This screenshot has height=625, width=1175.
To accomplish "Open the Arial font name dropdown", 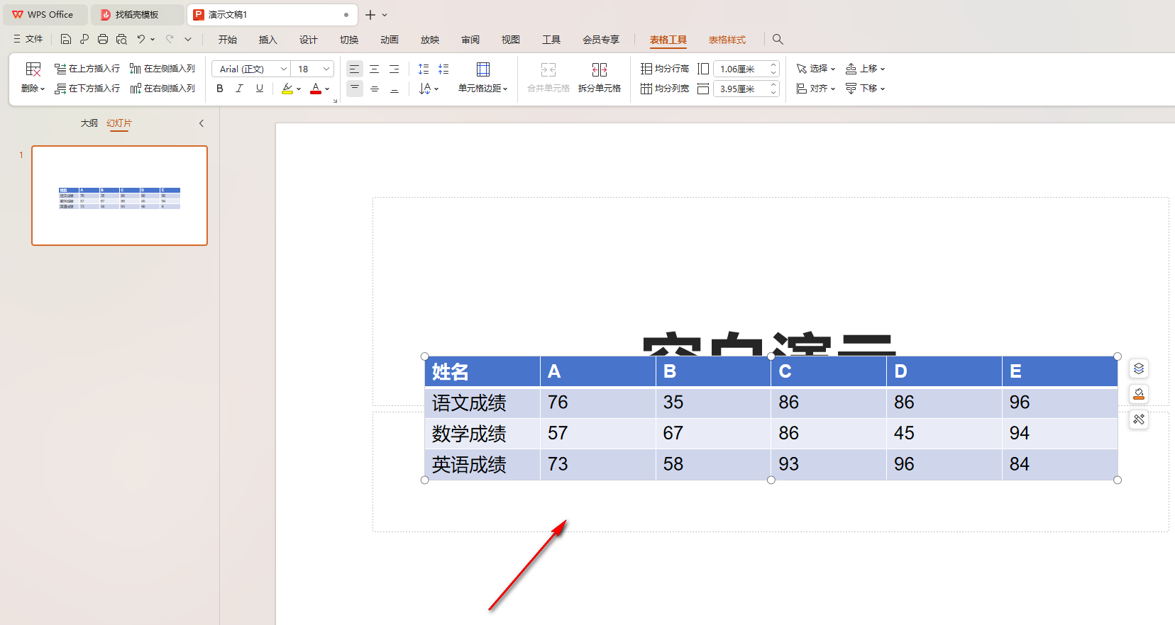I will tap(283, 69).
